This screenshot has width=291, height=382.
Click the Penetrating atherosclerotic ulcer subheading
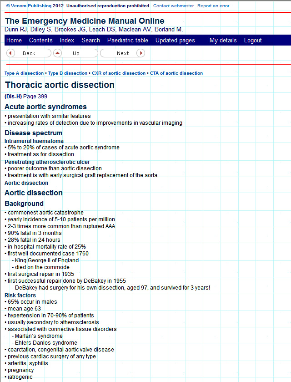47,162
